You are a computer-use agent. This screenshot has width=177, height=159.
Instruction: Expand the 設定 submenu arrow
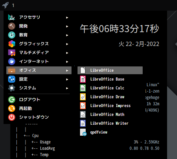(67, 79)
